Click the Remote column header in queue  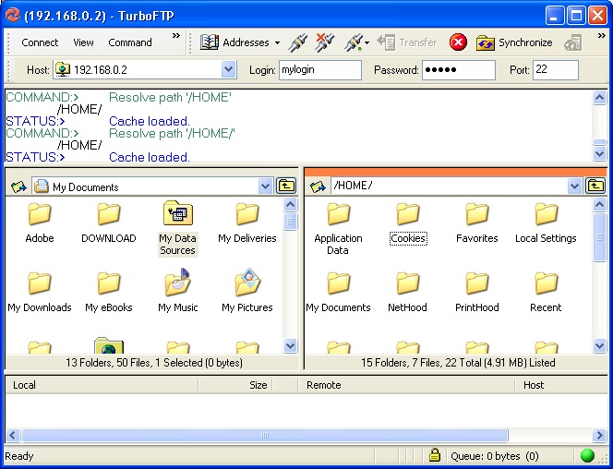click(406, 385)
